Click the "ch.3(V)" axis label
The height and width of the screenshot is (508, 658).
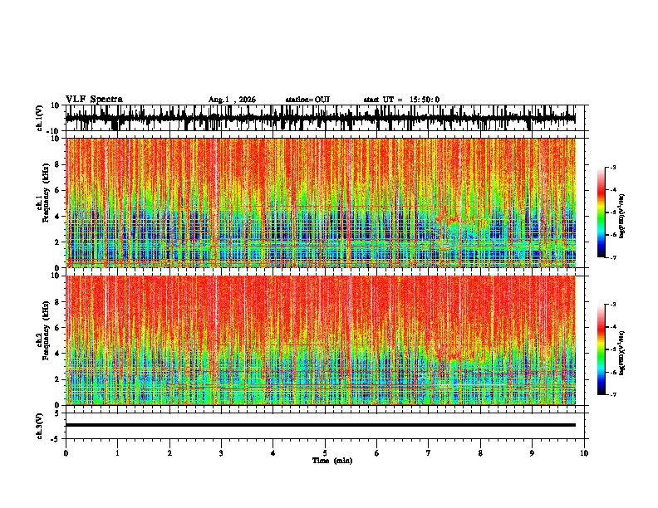40,427
